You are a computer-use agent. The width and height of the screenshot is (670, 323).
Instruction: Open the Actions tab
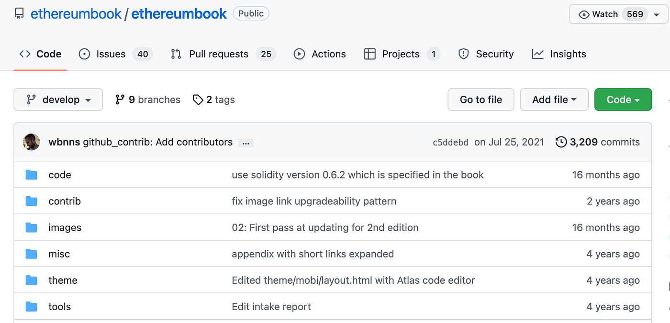pyautogui.click(x=320, y=54)
